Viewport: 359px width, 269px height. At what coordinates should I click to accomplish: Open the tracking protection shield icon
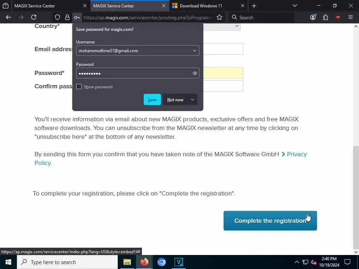tap(57, 18)
